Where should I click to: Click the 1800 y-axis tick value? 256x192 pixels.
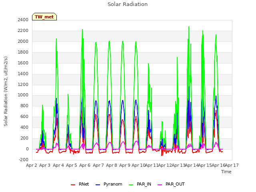[23, 52]
